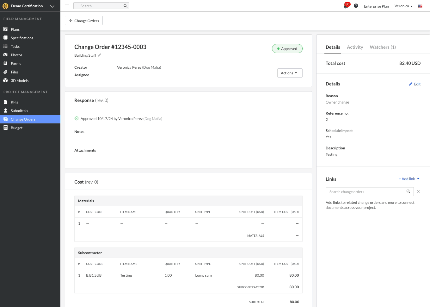Click the 3D Models cube icon

[5, 80]
